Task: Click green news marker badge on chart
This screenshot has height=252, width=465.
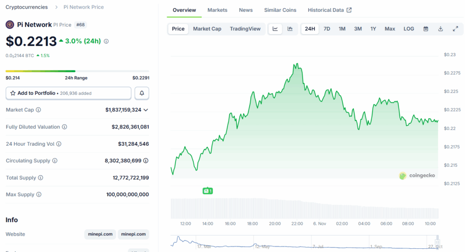Action: tap(208, 191)
